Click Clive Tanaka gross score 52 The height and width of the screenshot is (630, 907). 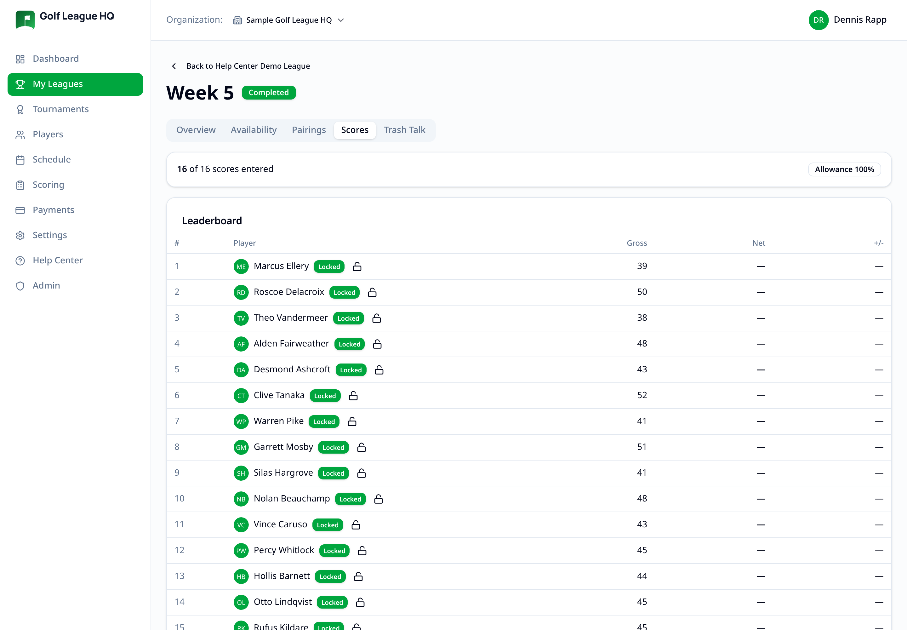coord(642,396)
